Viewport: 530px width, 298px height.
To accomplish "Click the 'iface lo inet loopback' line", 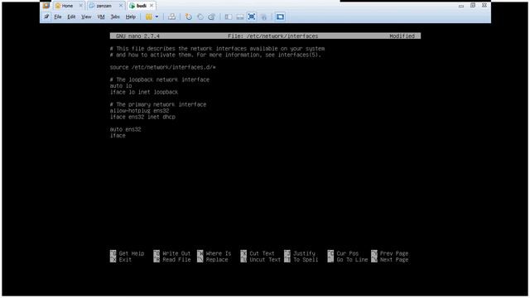I will click(x=144, y=92).
